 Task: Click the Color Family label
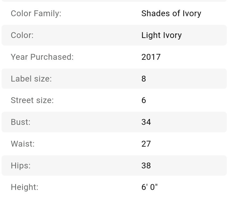tap(36, 14)
